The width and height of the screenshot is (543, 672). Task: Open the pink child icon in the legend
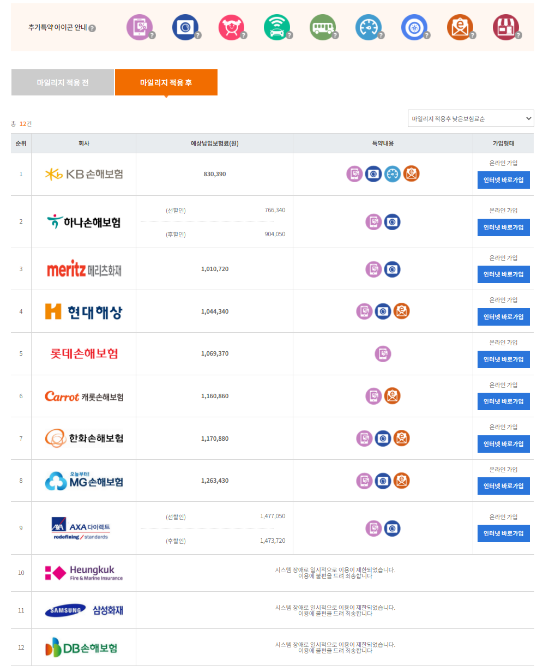231,27
